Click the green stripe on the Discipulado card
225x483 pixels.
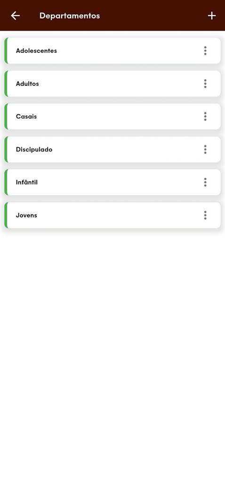pyautogui.click(x=6, y=150)
